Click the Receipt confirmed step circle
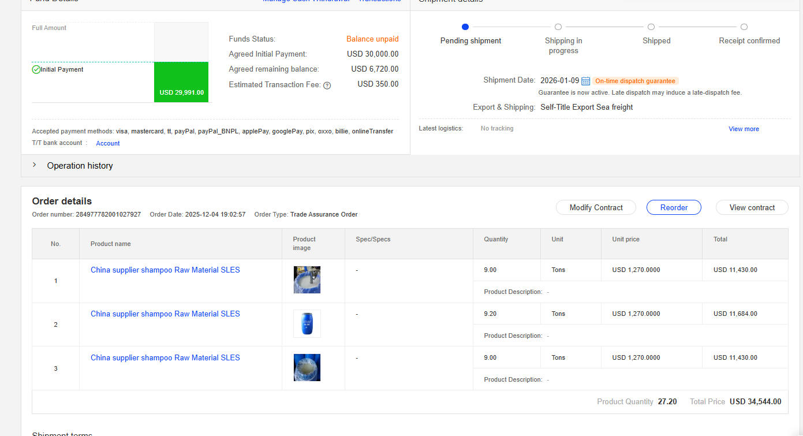The width and height of the screenshot is (803, 436). click(x=744, y=27)
